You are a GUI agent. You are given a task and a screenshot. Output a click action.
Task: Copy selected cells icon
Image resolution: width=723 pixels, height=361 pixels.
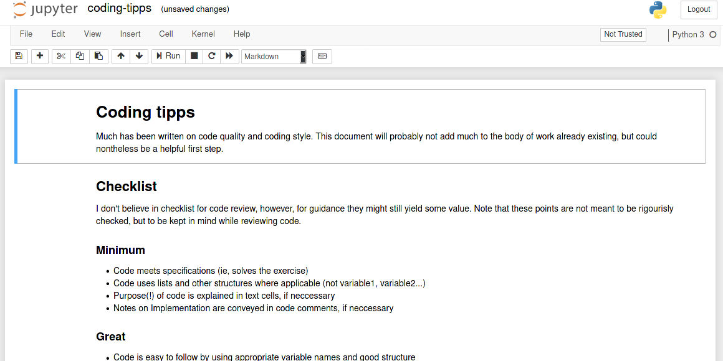(80, 56)
